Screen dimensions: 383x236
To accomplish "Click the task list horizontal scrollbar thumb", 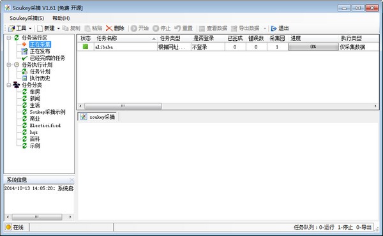I will click(x=123, y=106).
